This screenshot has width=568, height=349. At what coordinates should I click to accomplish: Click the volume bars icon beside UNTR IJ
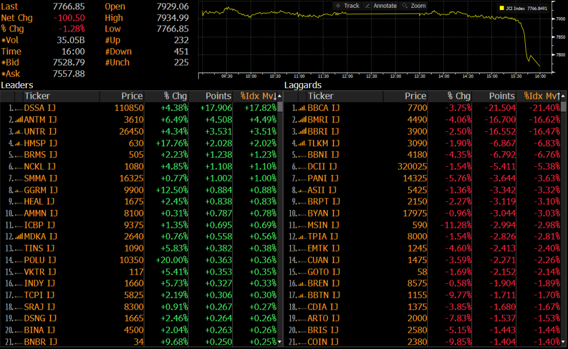pos(19,132)
